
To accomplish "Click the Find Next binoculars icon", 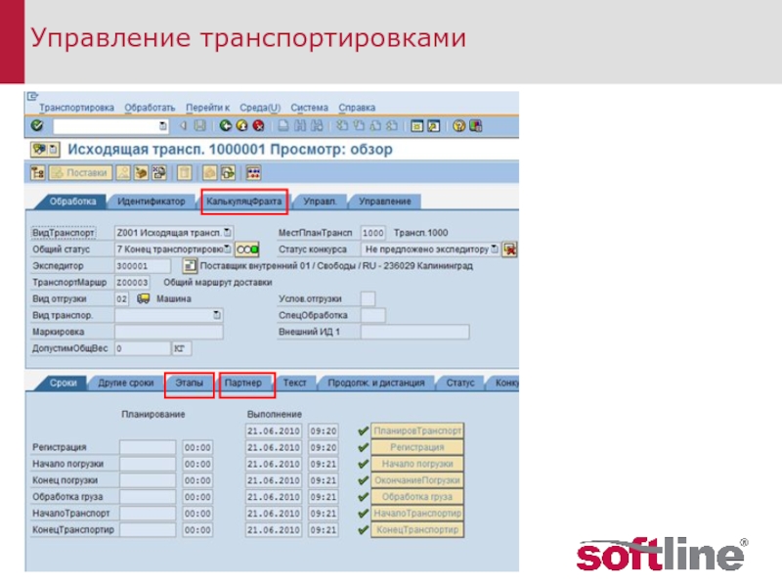I will [317, 126].
